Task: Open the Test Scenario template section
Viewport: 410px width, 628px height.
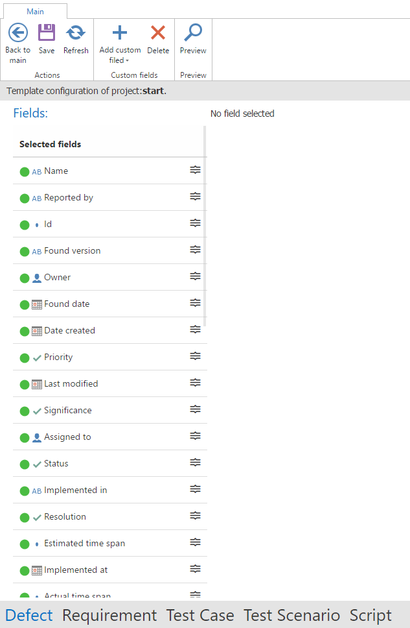Action: 291,615
